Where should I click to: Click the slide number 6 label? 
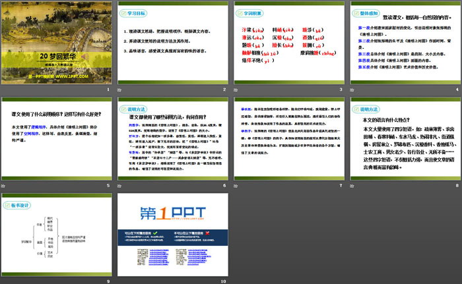click(224, 185)
